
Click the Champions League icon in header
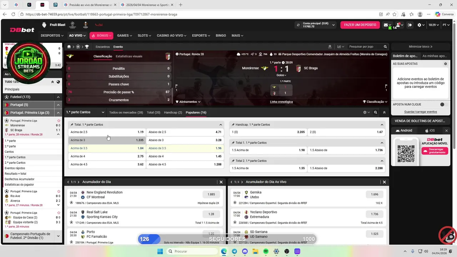(72, 25)
